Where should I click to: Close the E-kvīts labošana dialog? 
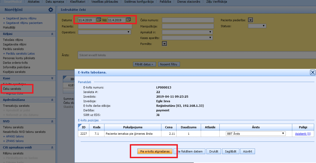(x=312, y=72)
